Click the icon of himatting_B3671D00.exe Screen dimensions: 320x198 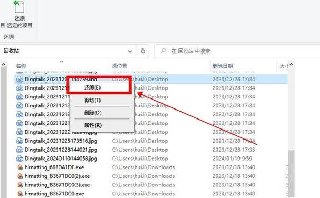20,194
